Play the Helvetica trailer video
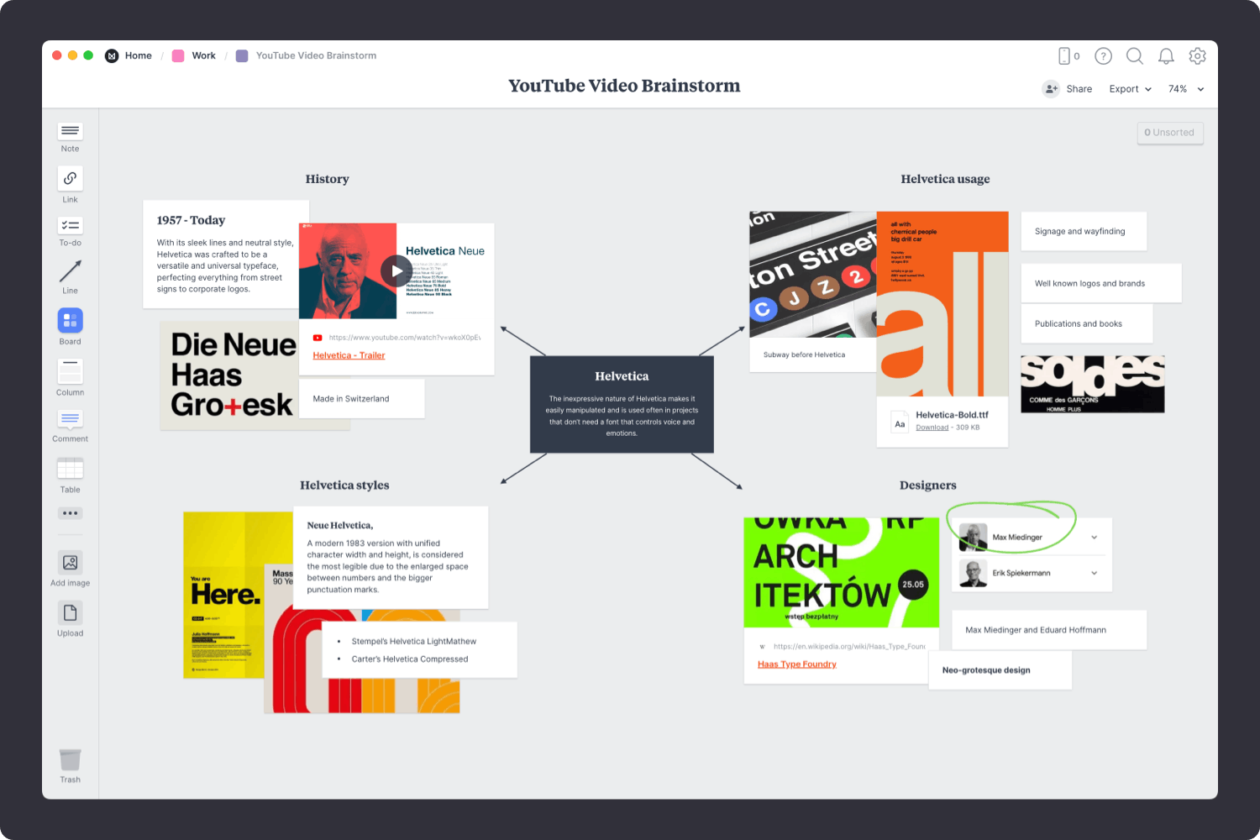This screenshot has width=1260, height=840. [396, 270]
